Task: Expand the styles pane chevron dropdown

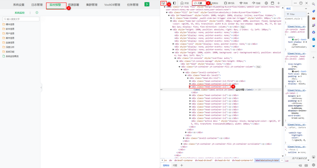Action: [306, 9]
